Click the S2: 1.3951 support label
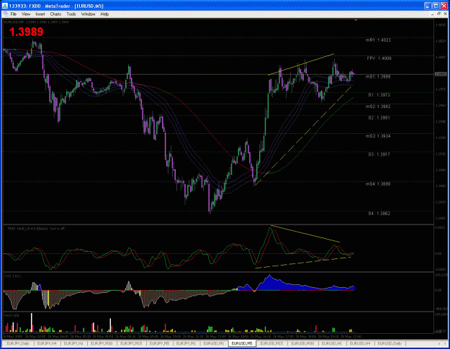The width and height of the screenshot is (450, 349). click(x=379, y=118)
